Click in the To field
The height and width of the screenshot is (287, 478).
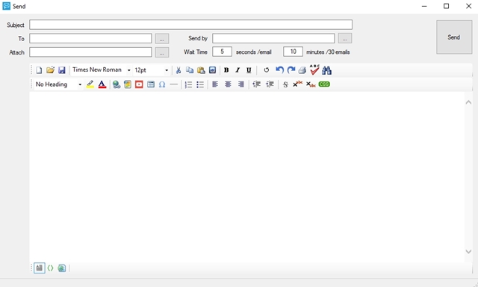click(90, 38)
